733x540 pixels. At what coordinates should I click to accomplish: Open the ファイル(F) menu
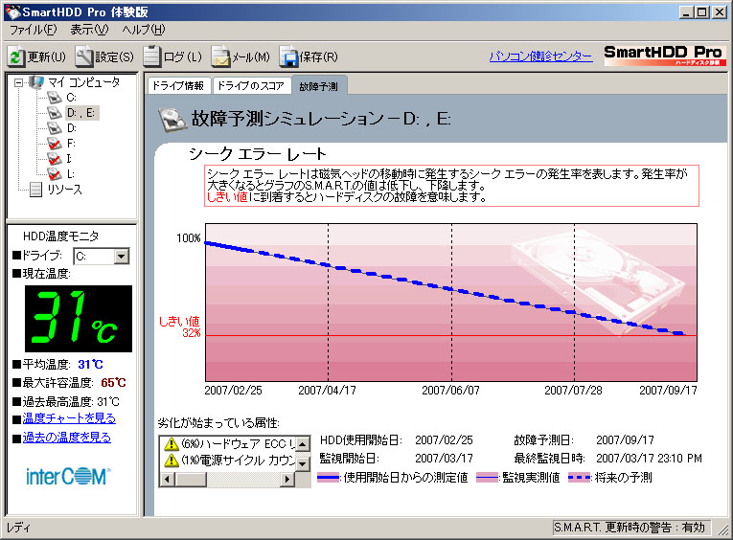coord(33,30)
